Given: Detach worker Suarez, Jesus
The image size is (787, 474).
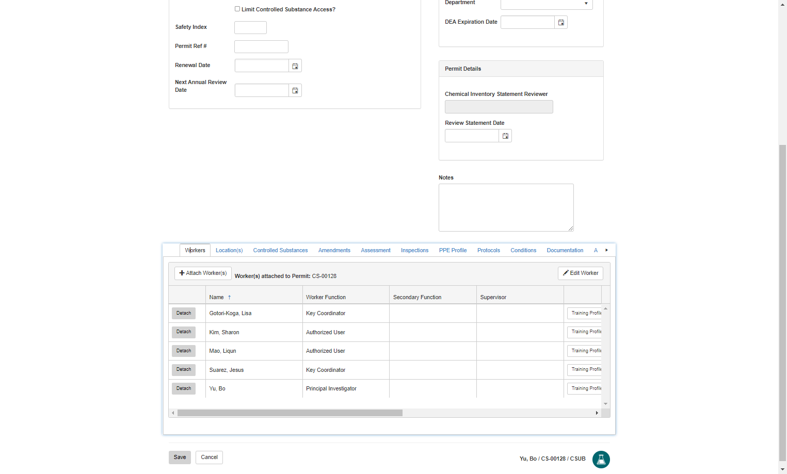Looking at the screenshot, I should (184, 370).
